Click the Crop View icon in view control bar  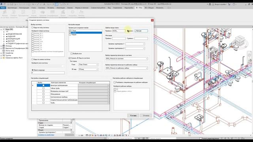tap(101, 135)
